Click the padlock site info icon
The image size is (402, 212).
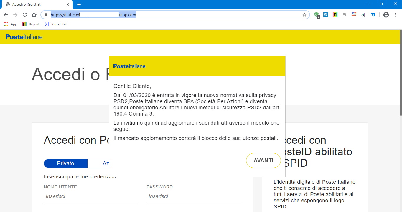(46, 15)
